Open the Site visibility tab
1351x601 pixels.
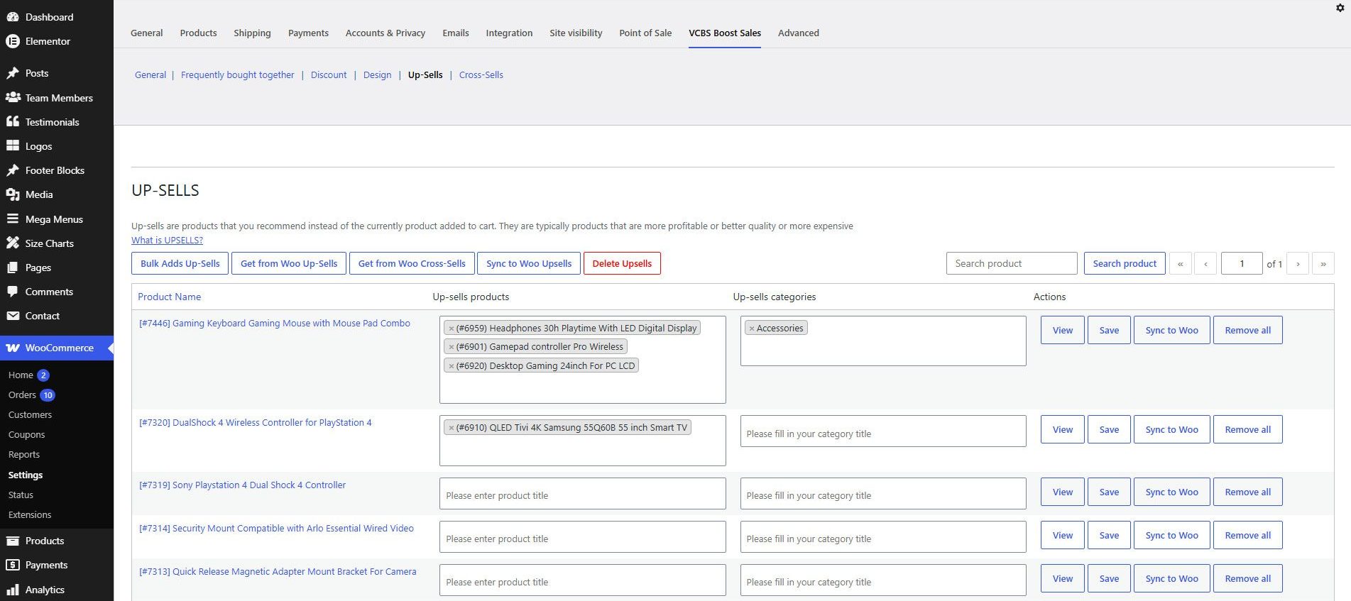(x=576, y=33)
